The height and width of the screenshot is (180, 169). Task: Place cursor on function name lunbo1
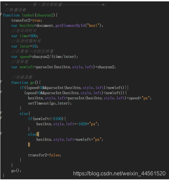[28, 15]
